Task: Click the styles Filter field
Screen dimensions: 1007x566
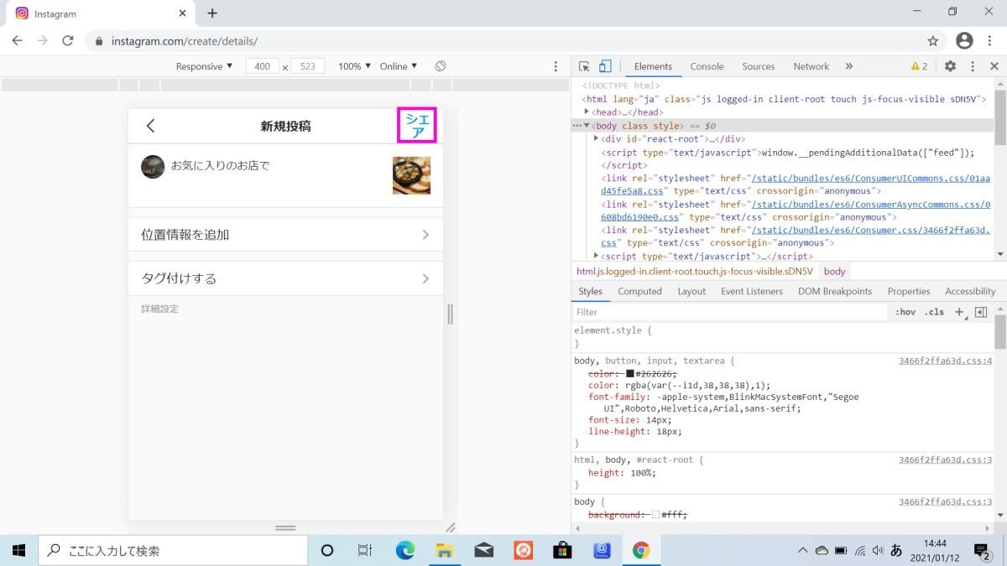Action: (728, 312)
